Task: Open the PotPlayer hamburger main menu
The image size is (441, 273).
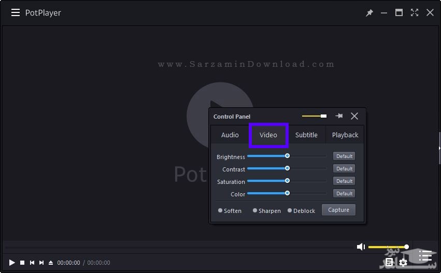Action: click(x=16, y=12)
